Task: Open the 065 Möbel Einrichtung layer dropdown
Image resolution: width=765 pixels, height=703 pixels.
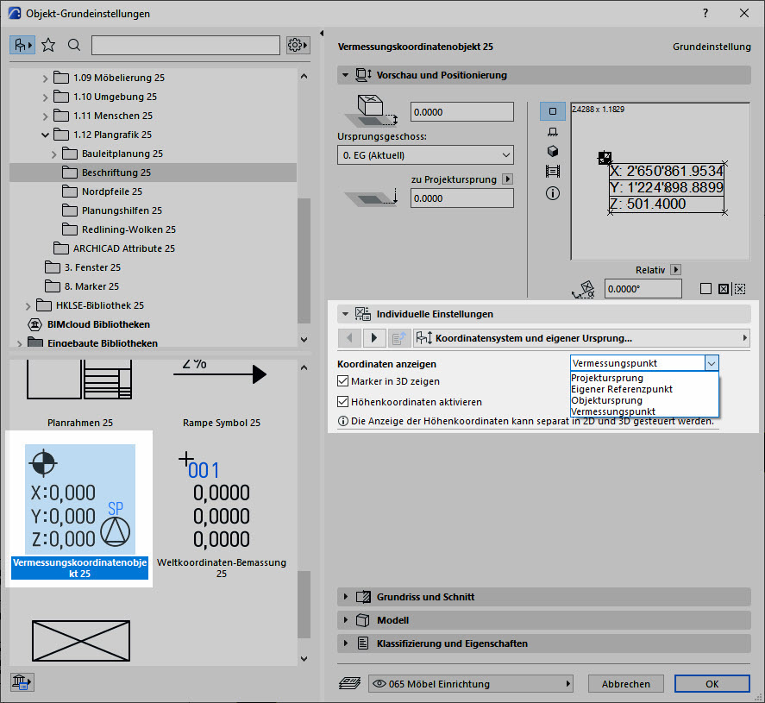Action: [x=471, y=683]
